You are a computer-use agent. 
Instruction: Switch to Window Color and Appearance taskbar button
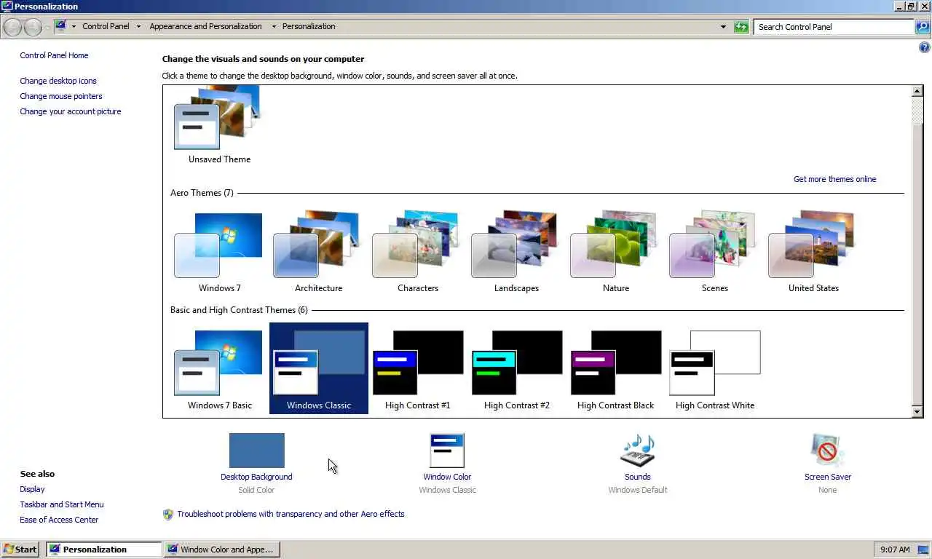click(221, 550)
